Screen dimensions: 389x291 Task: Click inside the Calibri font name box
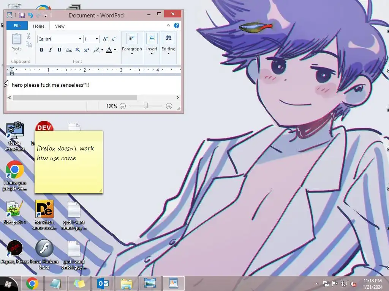(x=58, y=39)
